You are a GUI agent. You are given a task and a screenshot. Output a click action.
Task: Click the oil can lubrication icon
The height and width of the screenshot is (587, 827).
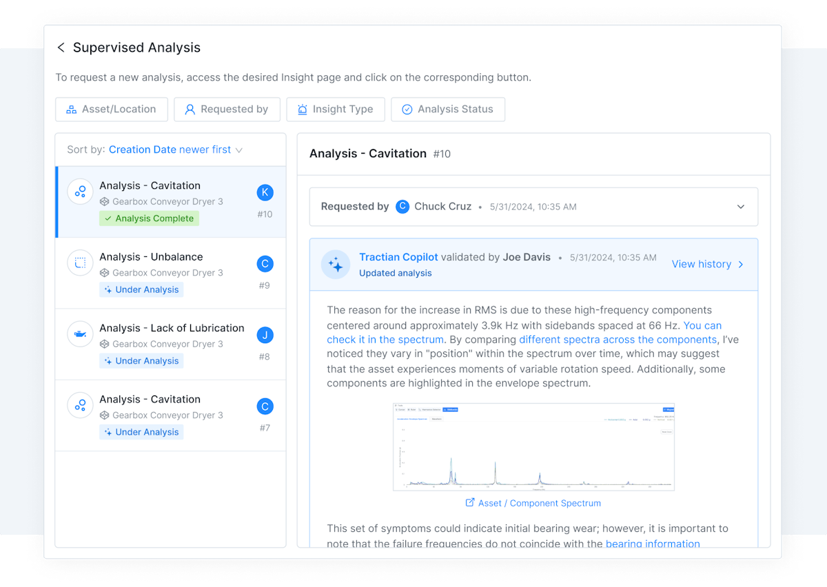pos(80,334)
